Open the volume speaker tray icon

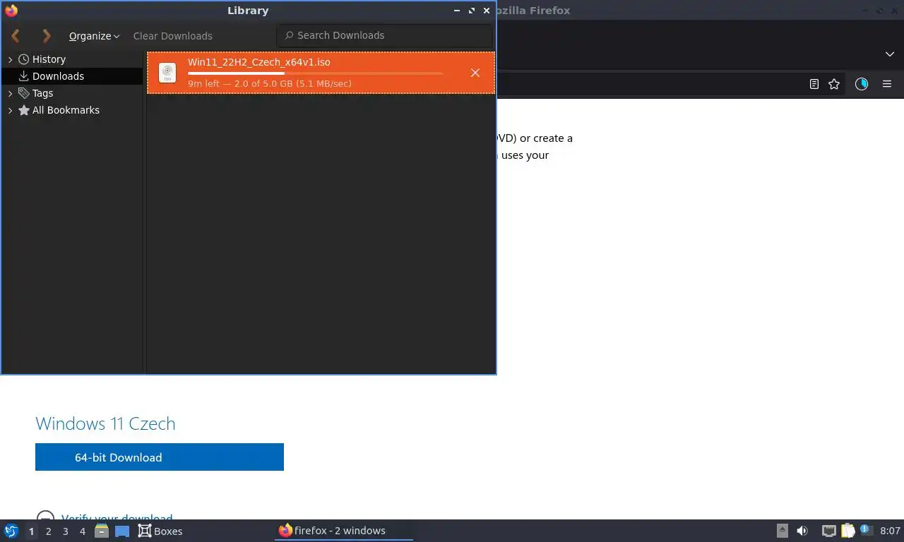[802, 531]
